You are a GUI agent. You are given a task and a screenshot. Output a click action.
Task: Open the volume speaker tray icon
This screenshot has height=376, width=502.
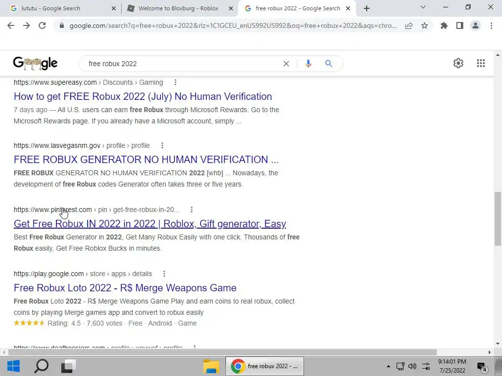pos(412,366)
